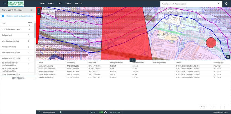Click the layer list scroll up arrow

(x=35, y=22)
